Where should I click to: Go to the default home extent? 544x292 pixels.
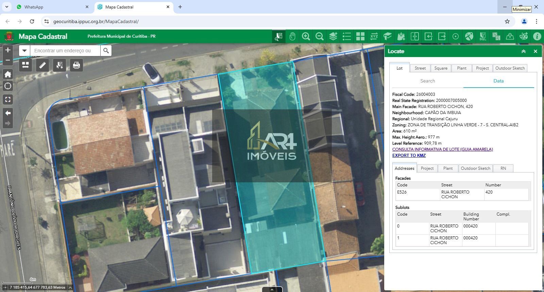8,74
